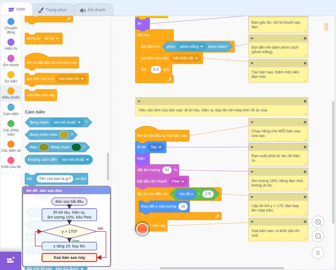This screenshot has height=270, width=336.
Task: Go to the Sự kiện block category
Action: coord(11,77)
